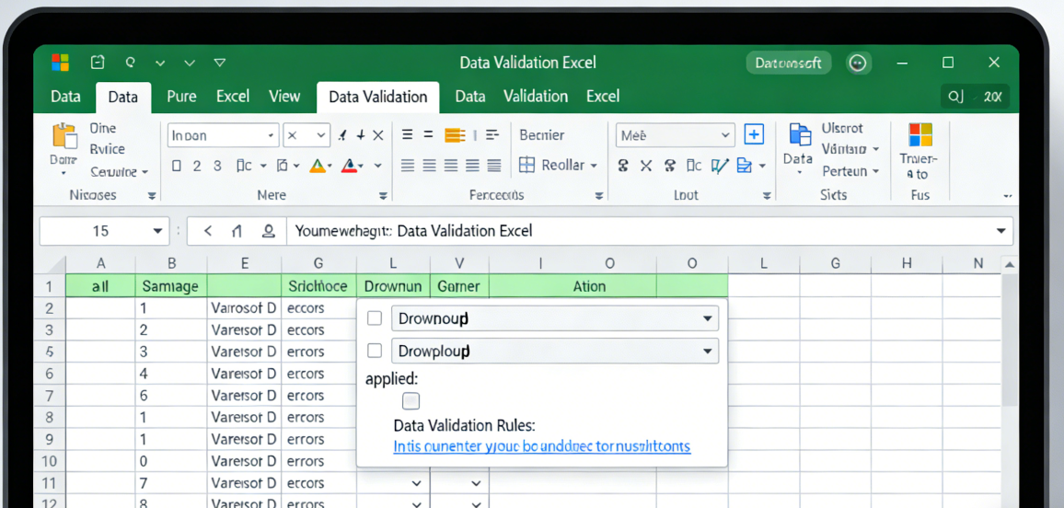
Task: Open the Nicoses group launcher arrow
Action: (x=152, y=195)
